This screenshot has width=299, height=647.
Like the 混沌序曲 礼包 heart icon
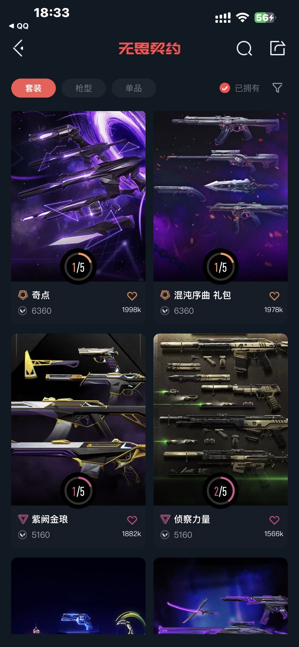[x=274, y=296]
